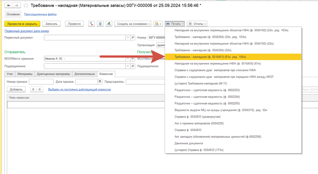Screen dimensions: 318x174
Task: Open the calendar picker for Дата приказа
Action: [x=100, y=81]
